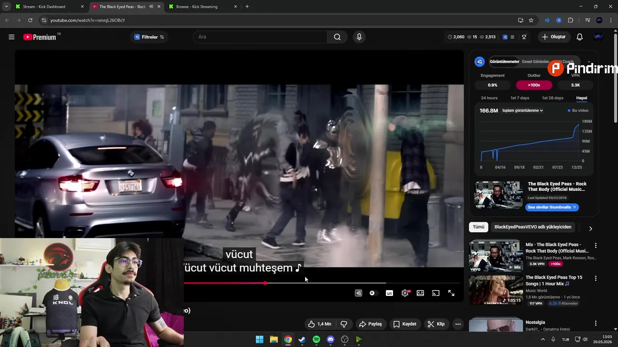Click the Kaydet save button

[x=405, y=324]
